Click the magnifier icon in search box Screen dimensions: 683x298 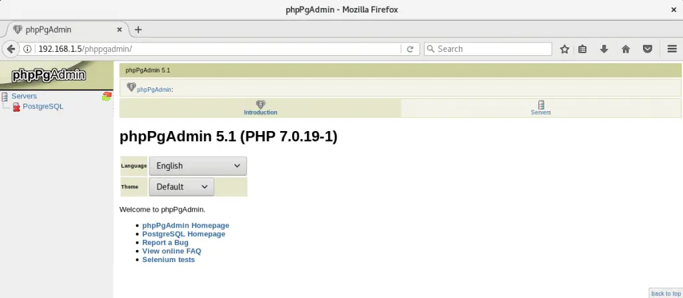tap(431, 49)
